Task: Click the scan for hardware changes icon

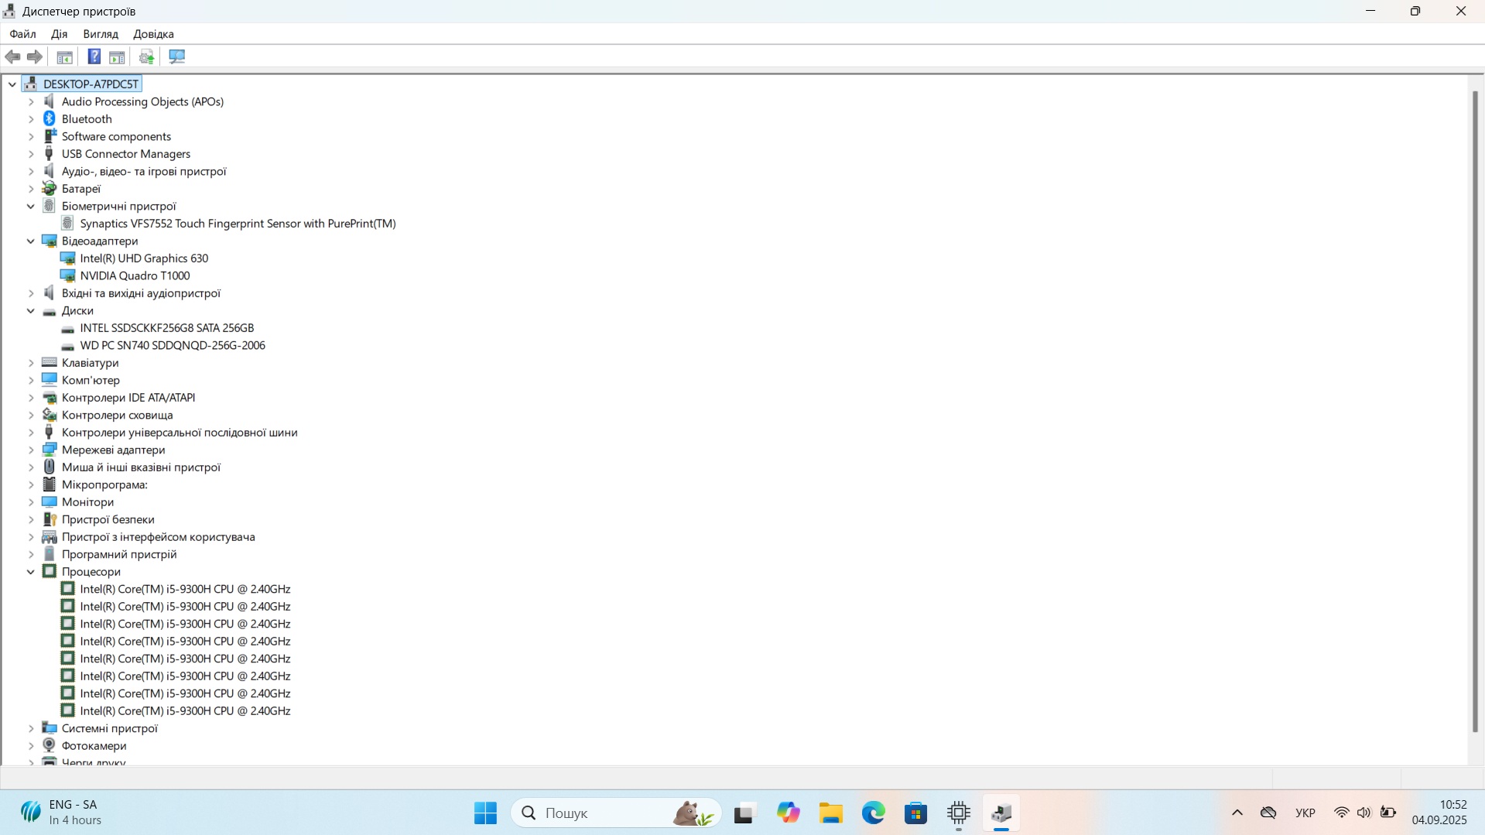Action: [176, 56]
